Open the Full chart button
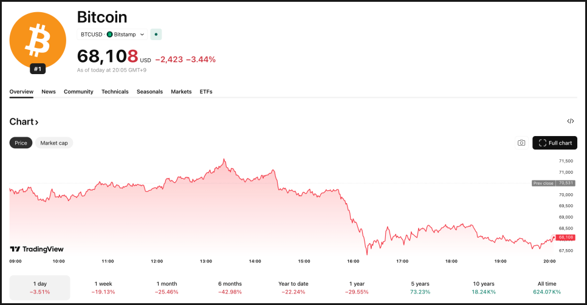This screenshot has width=587, height=305. coord(555,143)
